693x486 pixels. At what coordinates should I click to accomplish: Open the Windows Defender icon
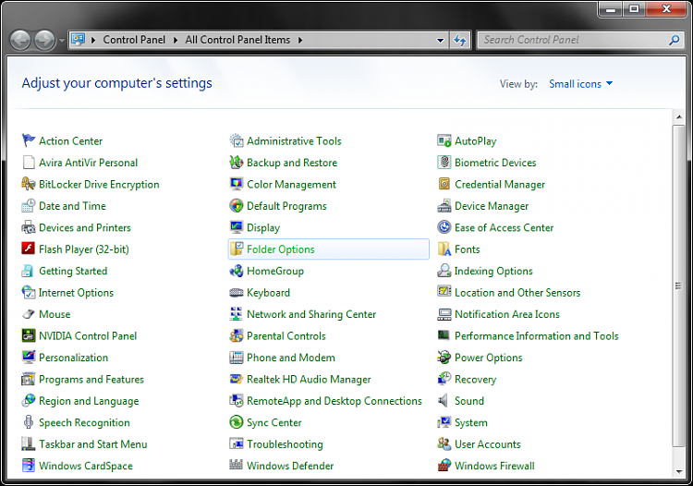pyautogui.click(x=237, y=466)
